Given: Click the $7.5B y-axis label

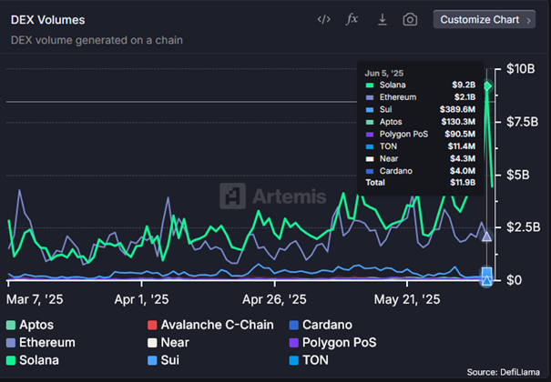Looking at the screenshot, I should 522,122.
